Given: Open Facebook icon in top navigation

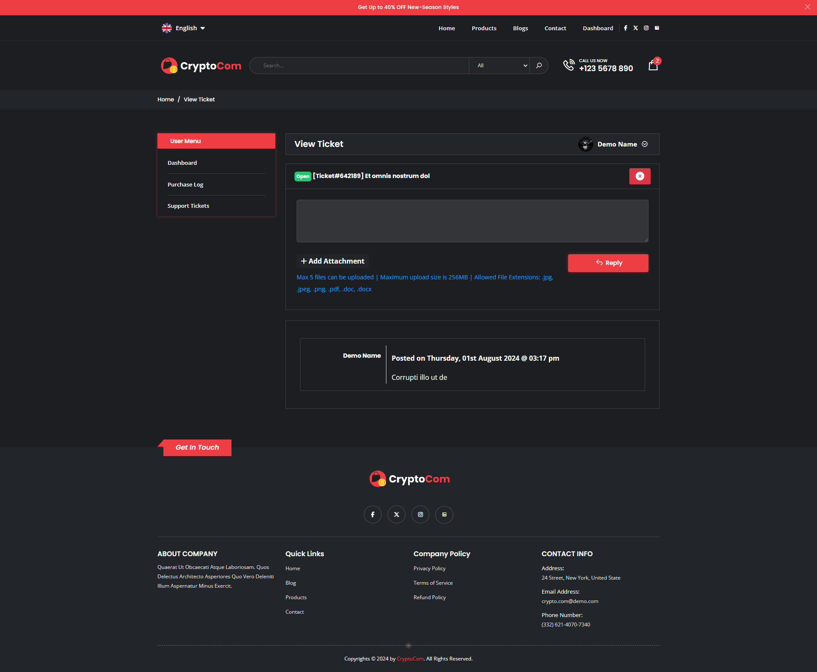Looking at the screenshot, I should 626,28.
